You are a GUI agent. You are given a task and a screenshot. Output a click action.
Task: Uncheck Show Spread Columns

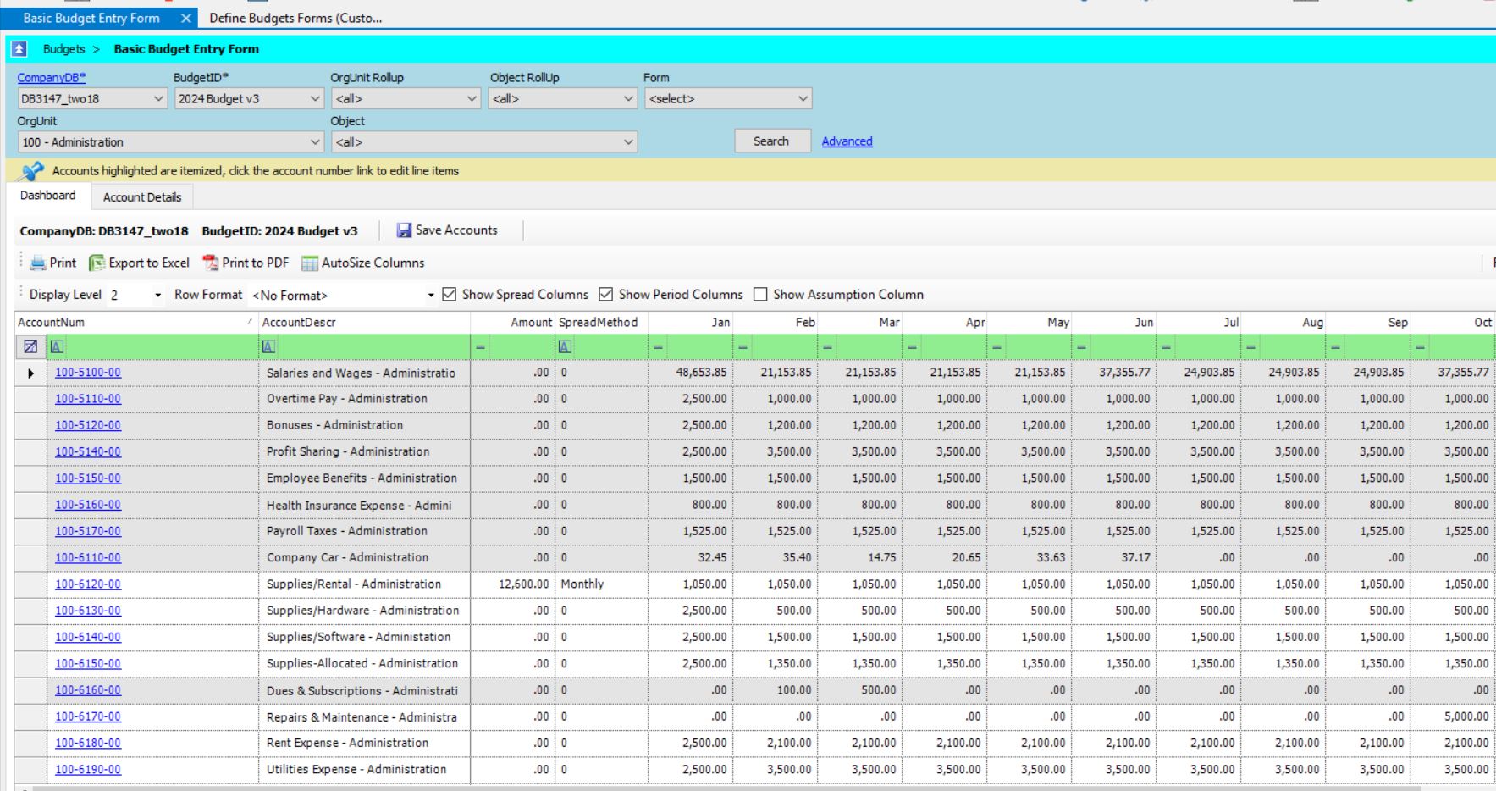(450, 295)
